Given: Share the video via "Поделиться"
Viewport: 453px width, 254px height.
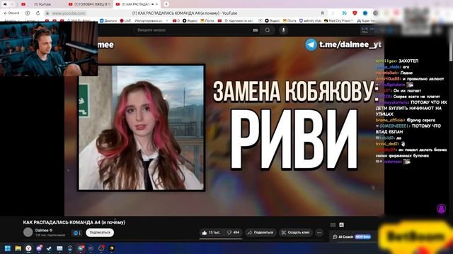Looking at the screenshot, I should [260, 232].
